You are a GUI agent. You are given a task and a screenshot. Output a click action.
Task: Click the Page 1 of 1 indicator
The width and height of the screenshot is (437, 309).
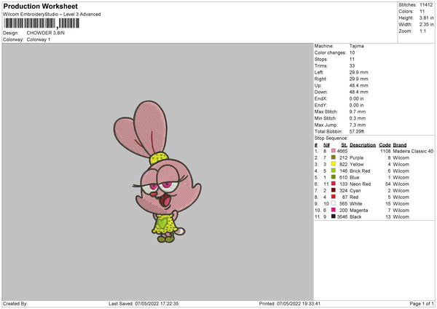coord(422,304)
